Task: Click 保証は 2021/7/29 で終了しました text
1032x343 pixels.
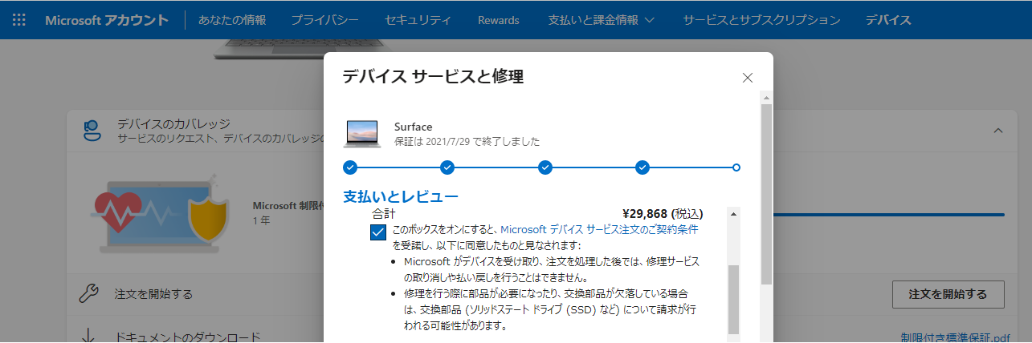Action: pos(467,141)
